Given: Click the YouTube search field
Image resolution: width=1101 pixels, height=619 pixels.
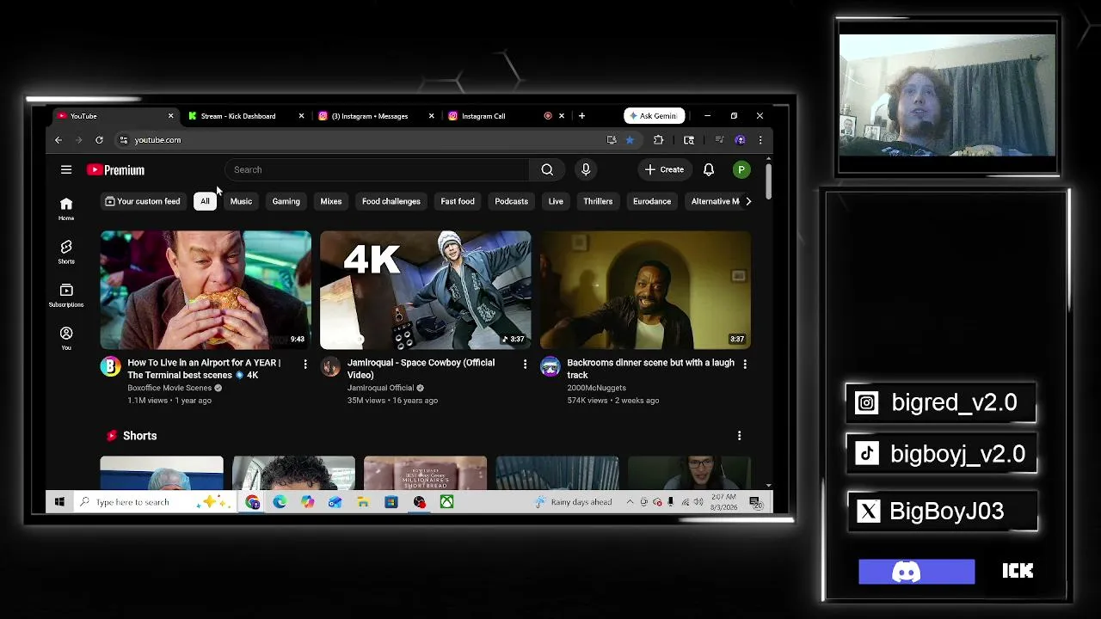Looking at the screenshot, I should 377,169.
